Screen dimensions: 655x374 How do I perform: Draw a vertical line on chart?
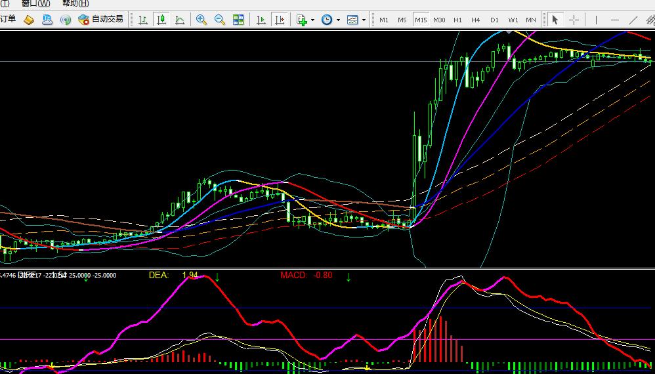click(x=596, y=20)
